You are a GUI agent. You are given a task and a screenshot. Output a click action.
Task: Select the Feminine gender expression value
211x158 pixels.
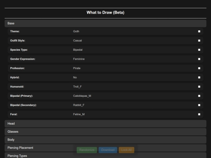tap(79, 59)
